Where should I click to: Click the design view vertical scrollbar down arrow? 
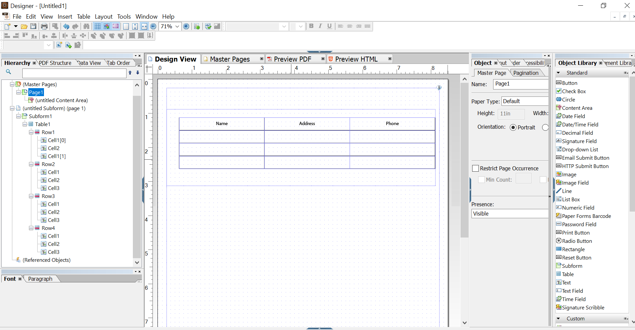point(465,322)
